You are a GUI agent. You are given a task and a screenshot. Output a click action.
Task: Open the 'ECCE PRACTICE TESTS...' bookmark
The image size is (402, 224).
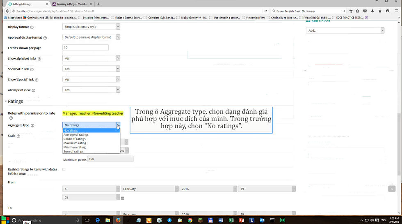pos(348,18)
